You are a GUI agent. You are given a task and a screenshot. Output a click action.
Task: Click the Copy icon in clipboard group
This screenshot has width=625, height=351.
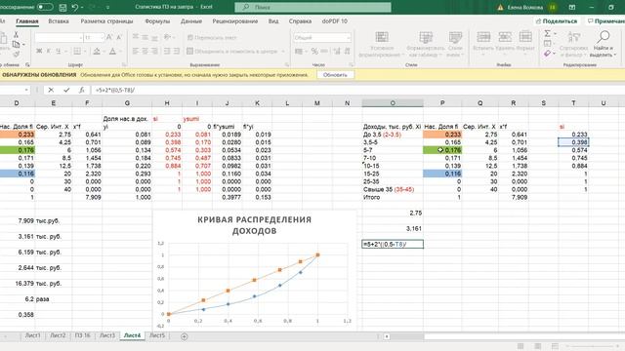(x=16, y=44)
